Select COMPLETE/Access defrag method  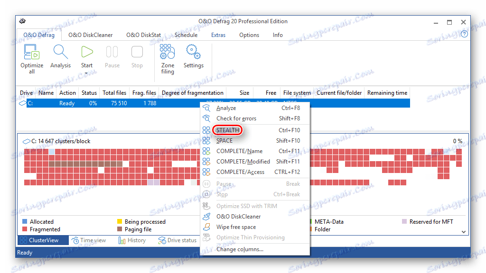pos(255,172)
